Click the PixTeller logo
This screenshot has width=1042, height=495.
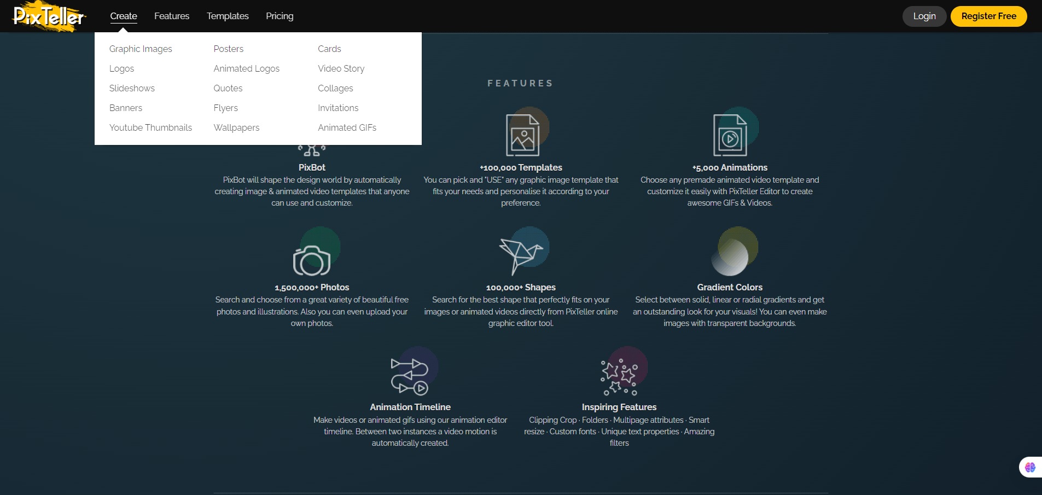(49, 16)
